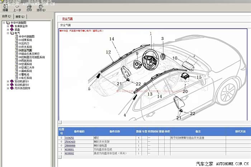The image size is (251, 167).
Task: Expand the 内外饰及附件 tree node
Action: coord(8,88)
